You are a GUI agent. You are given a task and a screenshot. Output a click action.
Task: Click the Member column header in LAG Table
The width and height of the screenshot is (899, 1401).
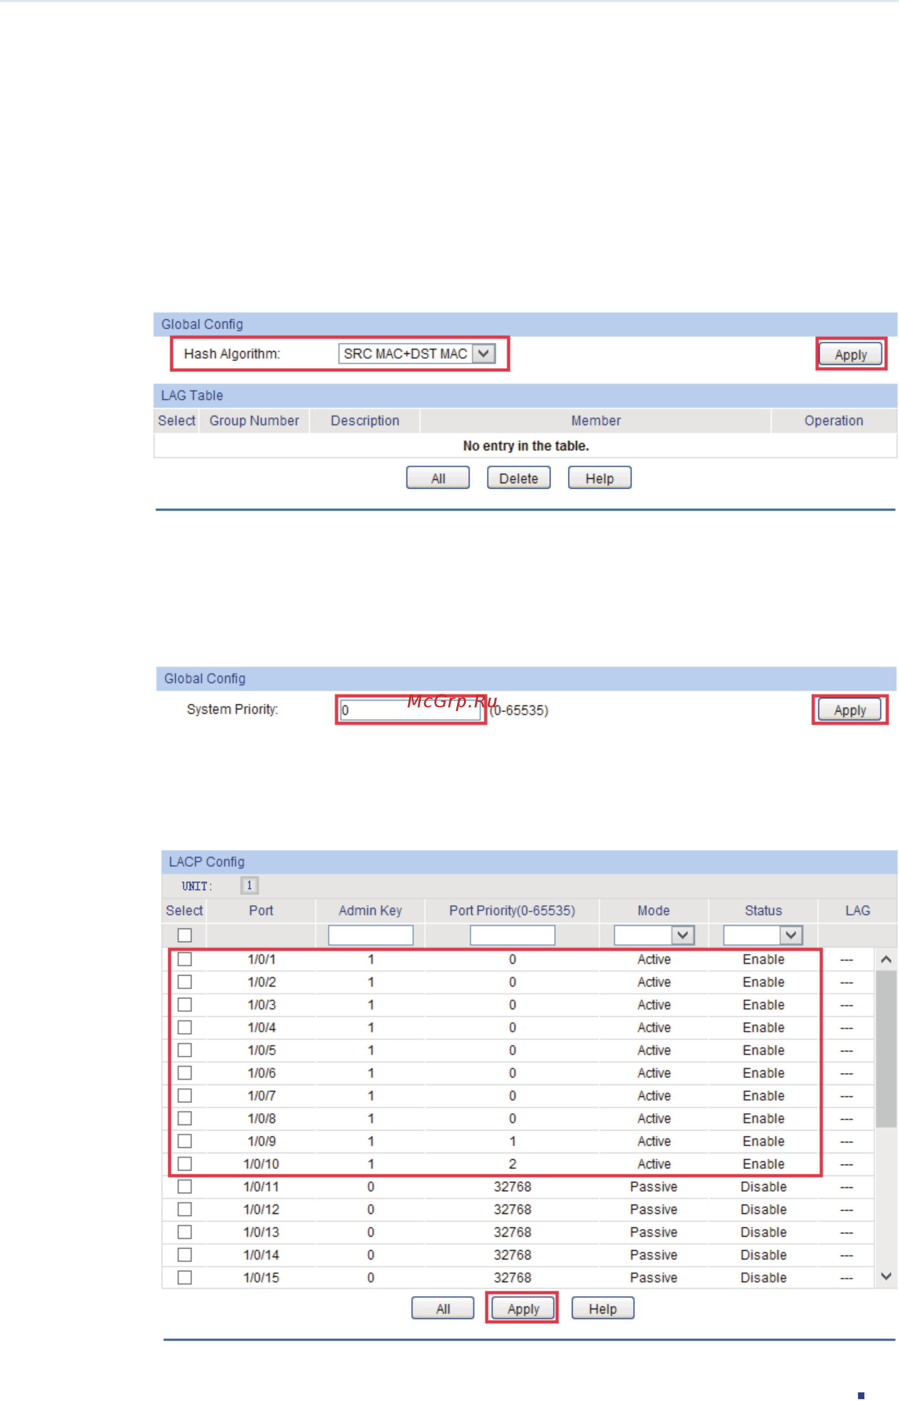595,421
